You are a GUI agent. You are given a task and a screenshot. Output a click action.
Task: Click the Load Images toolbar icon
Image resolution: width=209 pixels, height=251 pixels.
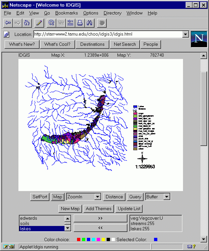coord(61,23)
